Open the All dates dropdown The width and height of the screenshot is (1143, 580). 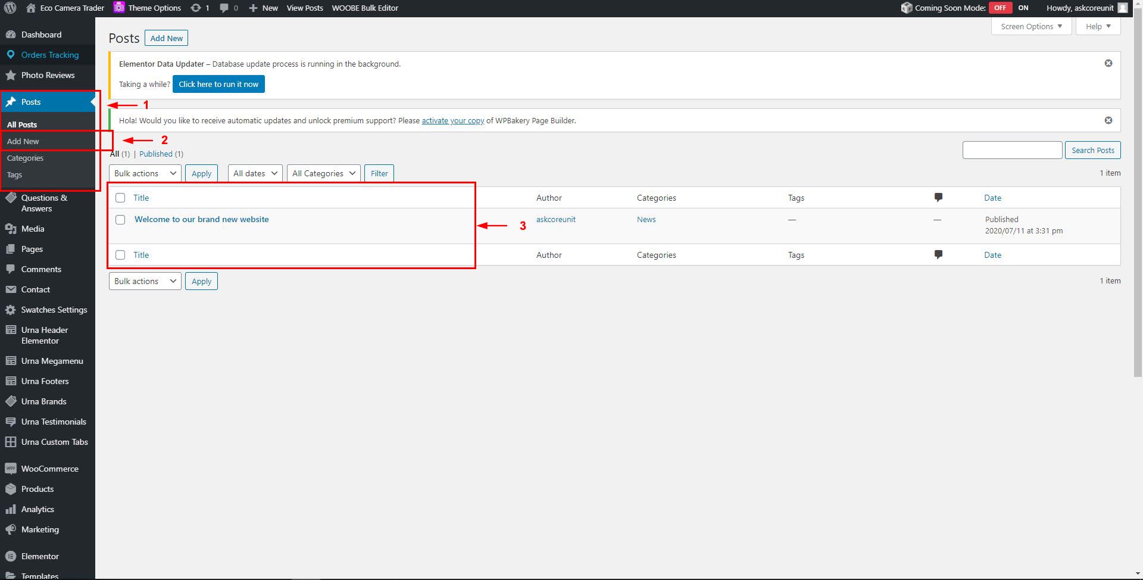tap(255, 173)
